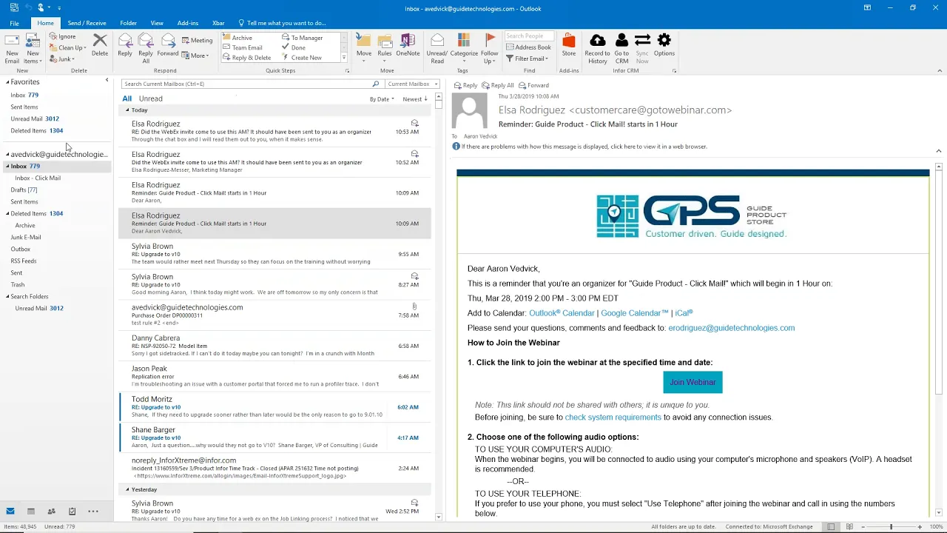This screenshot has width=947, height=533.
Task: Adjust the zoom slider in status bar
Action: tap(891, 526)
